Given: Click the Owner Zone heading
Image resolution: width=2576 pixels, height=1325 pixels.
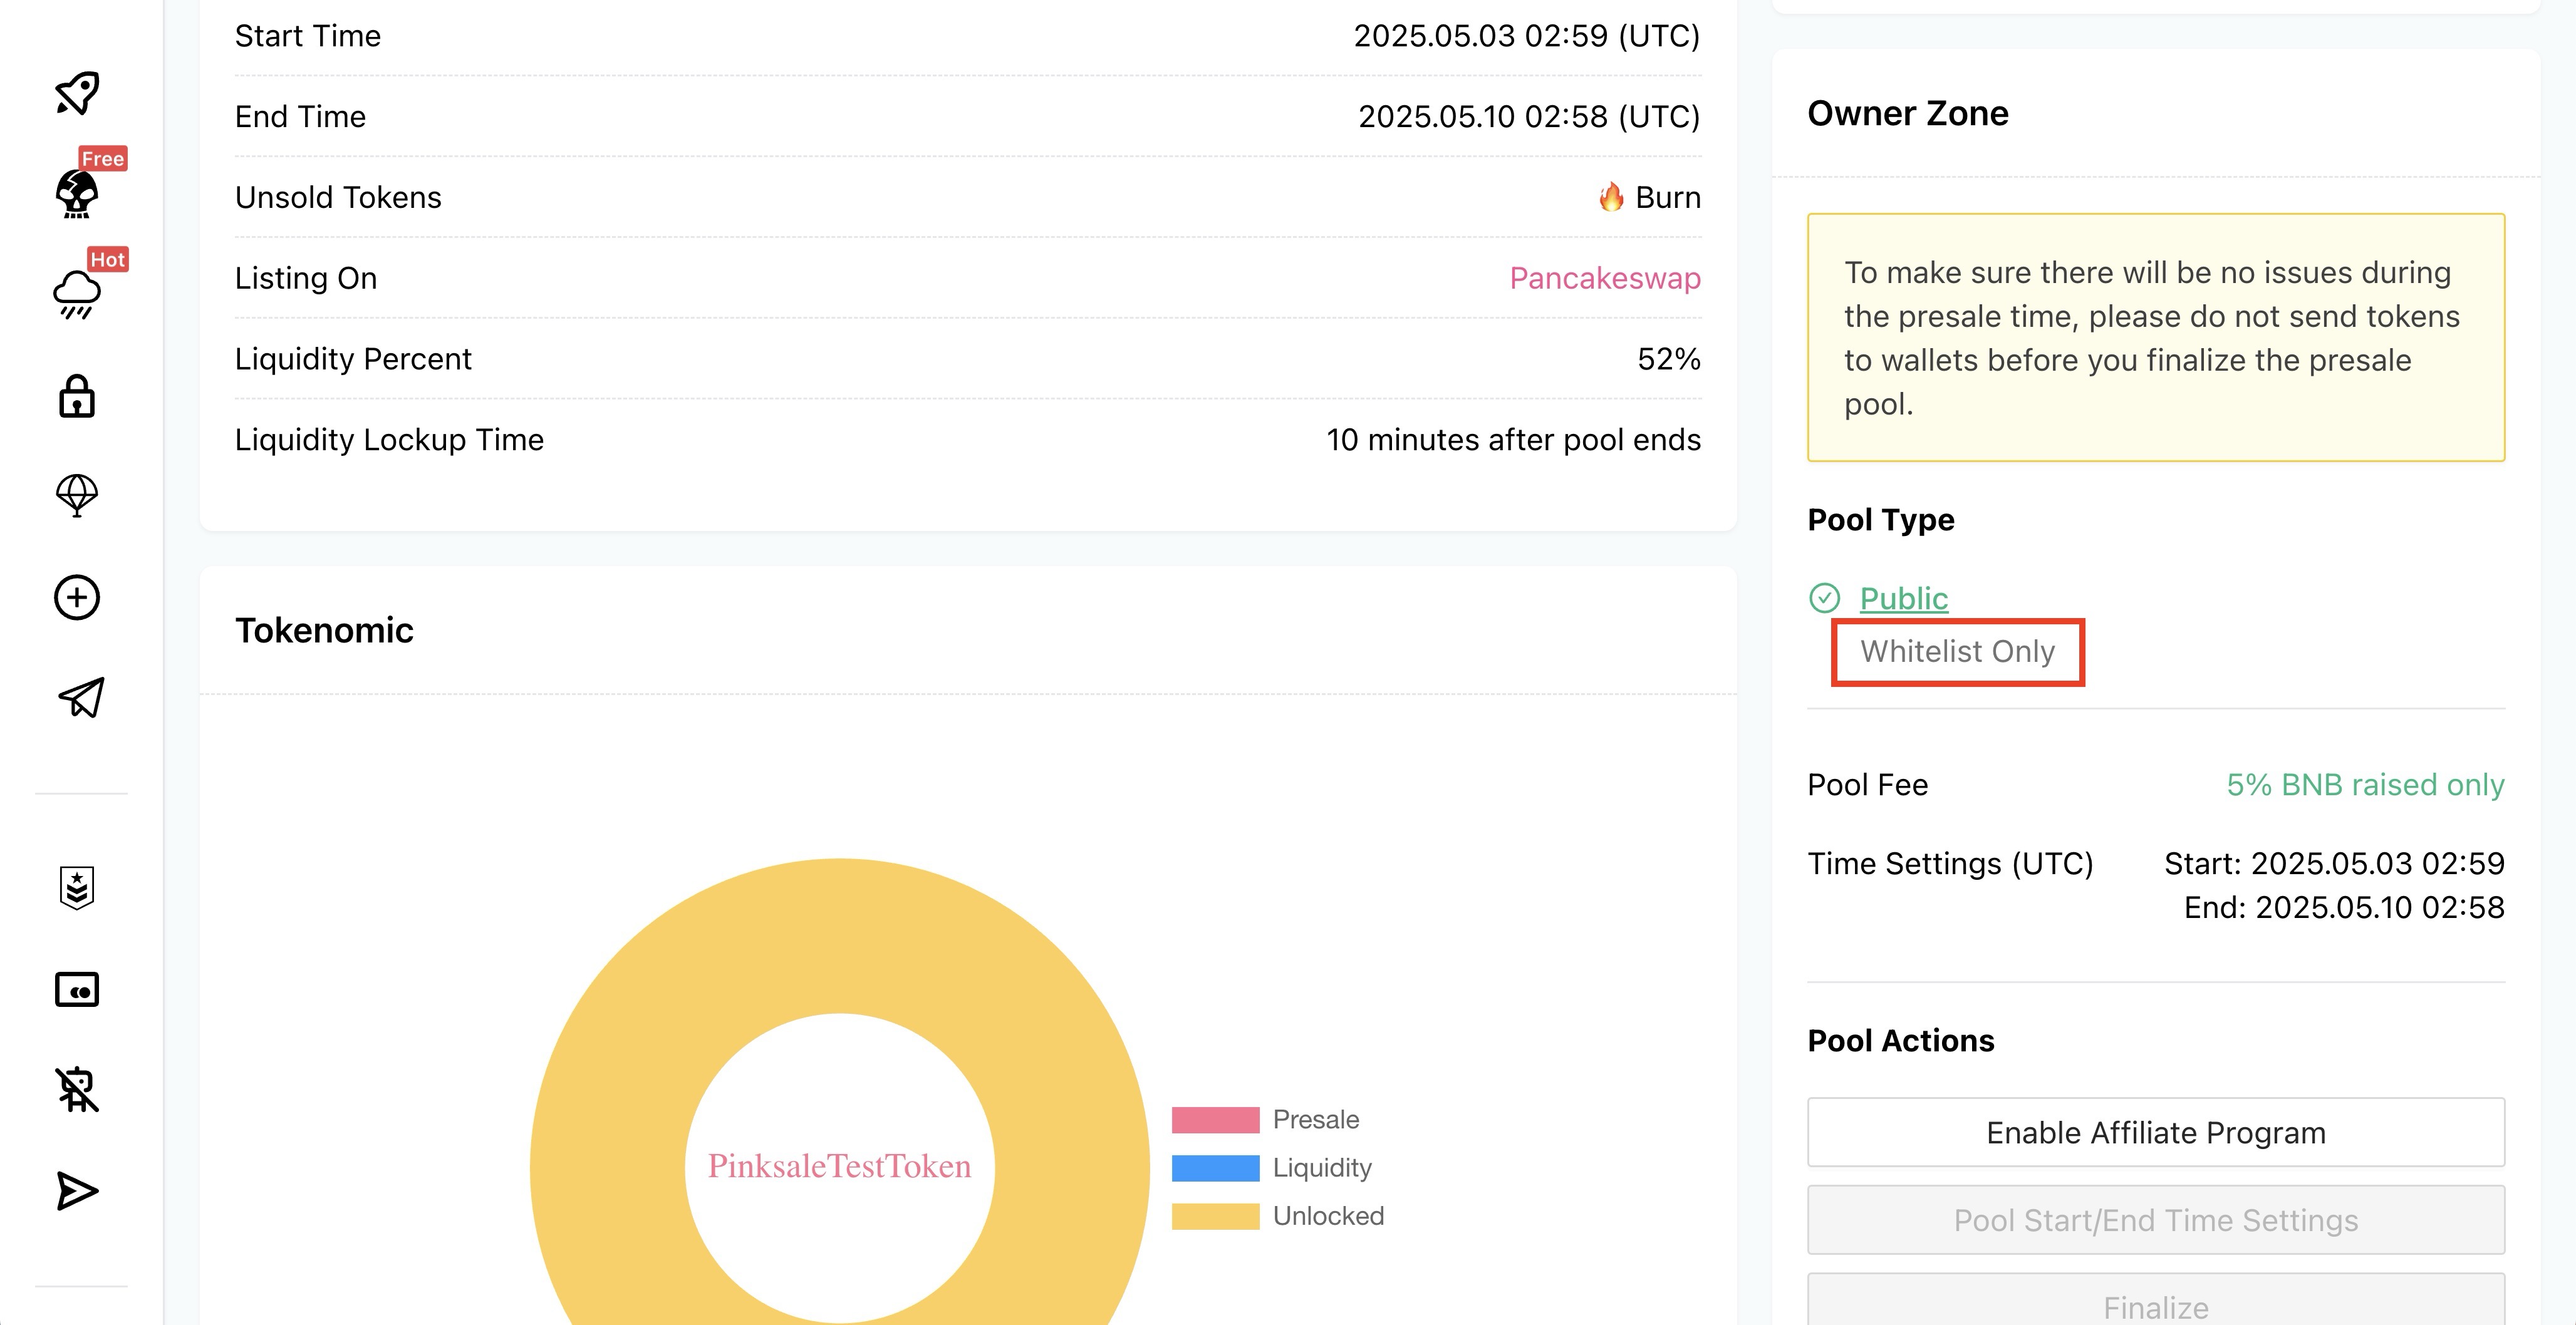Looking at the screenshot, I should pos(1908,113).
